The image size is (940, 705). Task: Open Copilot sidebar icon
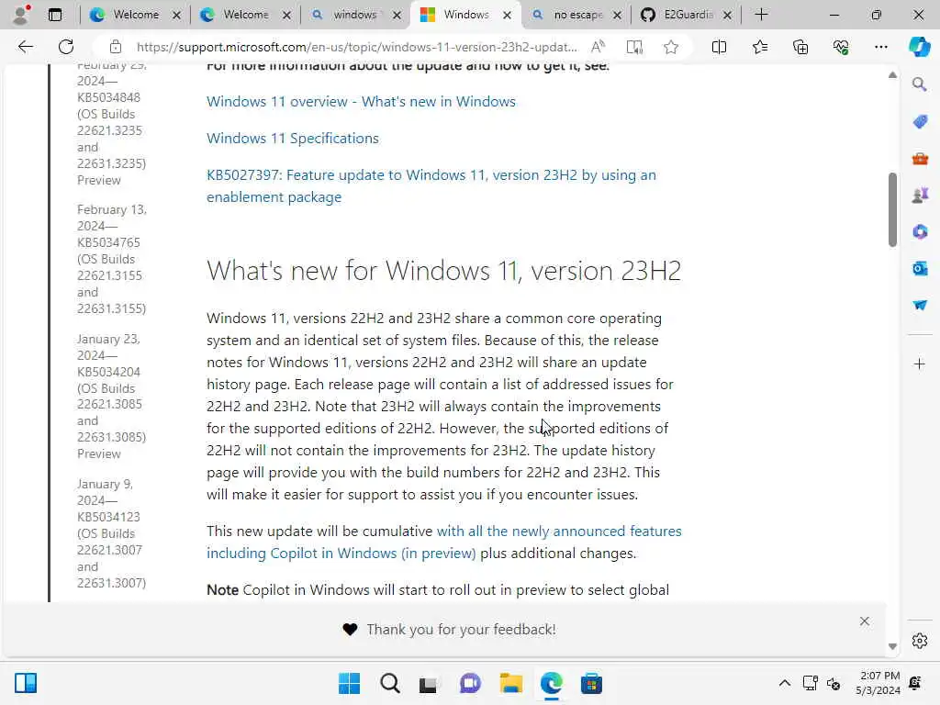(920, 47)
